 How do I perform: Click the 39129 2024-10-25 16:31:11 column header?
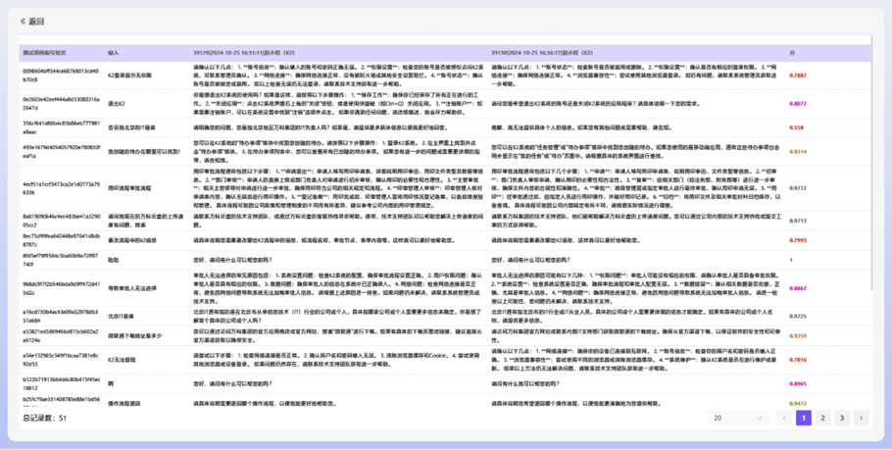pos(244,53)
